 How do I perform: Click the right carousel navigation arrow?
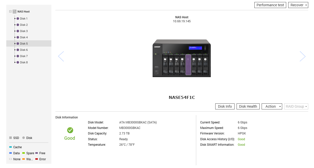[302, 56]
